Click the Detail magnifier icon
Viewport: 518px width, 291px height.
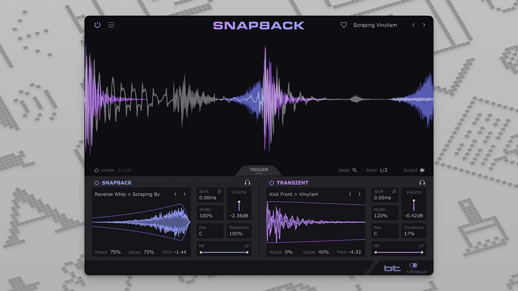click(355, 170)
